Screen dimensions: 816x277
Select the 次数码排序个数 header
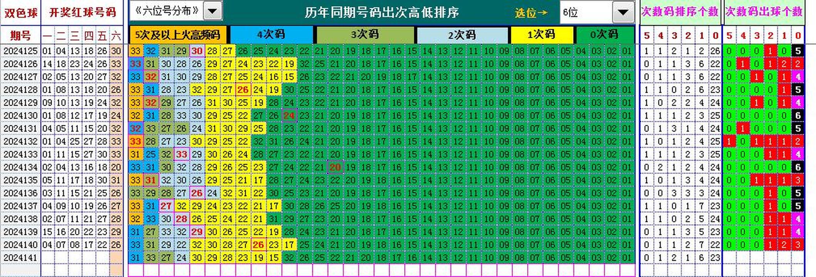tap(680, 12)
